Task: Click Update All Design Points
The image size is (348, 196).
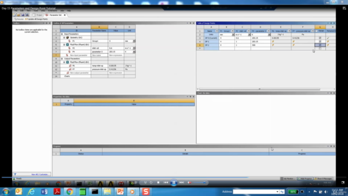Action: (x=36, y=19)
